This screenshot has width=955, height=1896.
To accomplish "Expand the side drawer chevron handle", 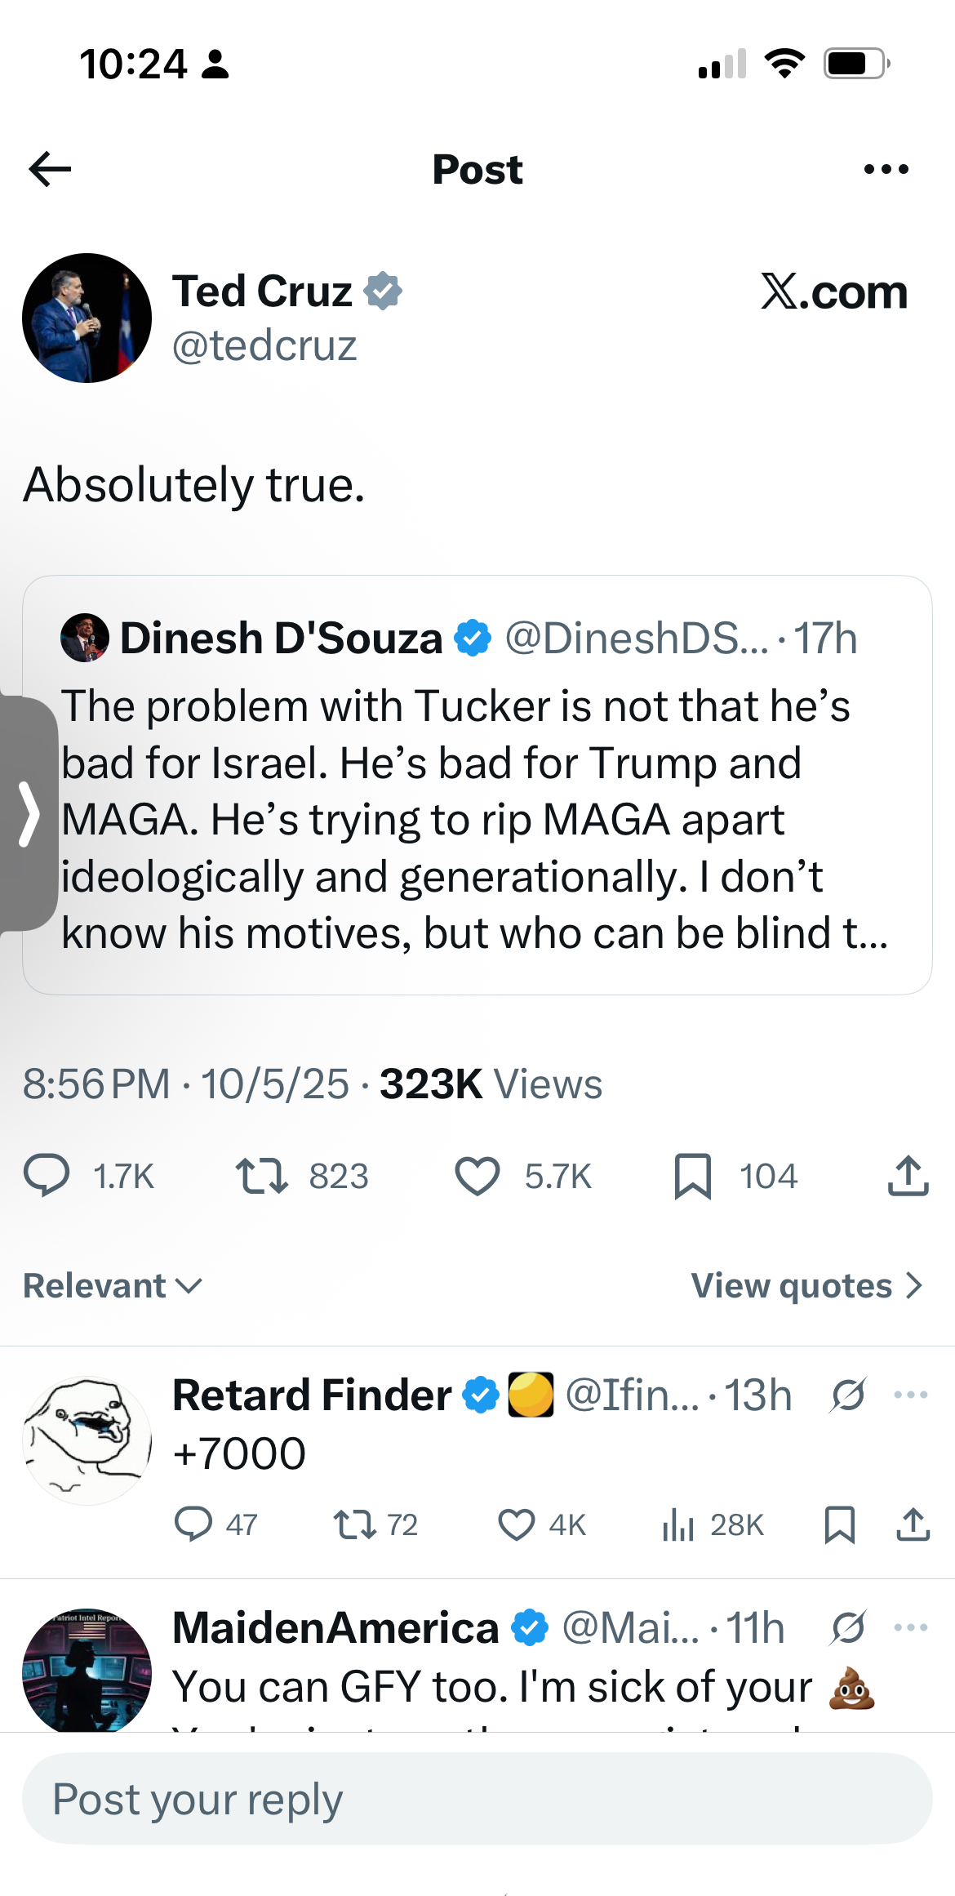I will coord(29,813).
